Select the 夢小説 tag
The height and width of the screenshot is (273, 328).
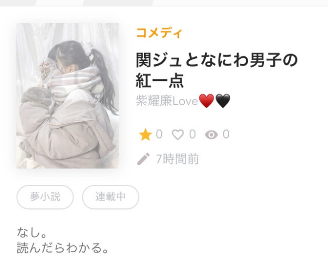[45, 197]
